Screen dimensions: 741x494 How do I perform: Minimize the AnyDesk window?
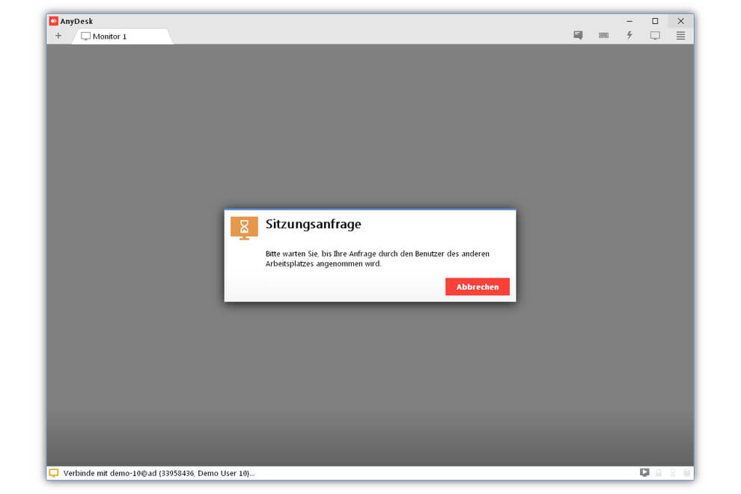pyautogui.click(x=629, y=21)
